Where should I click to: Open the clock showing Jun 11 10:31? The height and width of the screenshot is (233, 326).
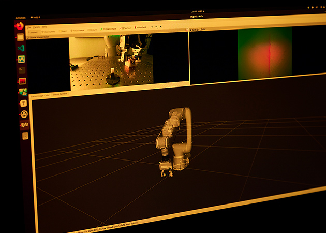pyautogui.click(x=196, y=11)
